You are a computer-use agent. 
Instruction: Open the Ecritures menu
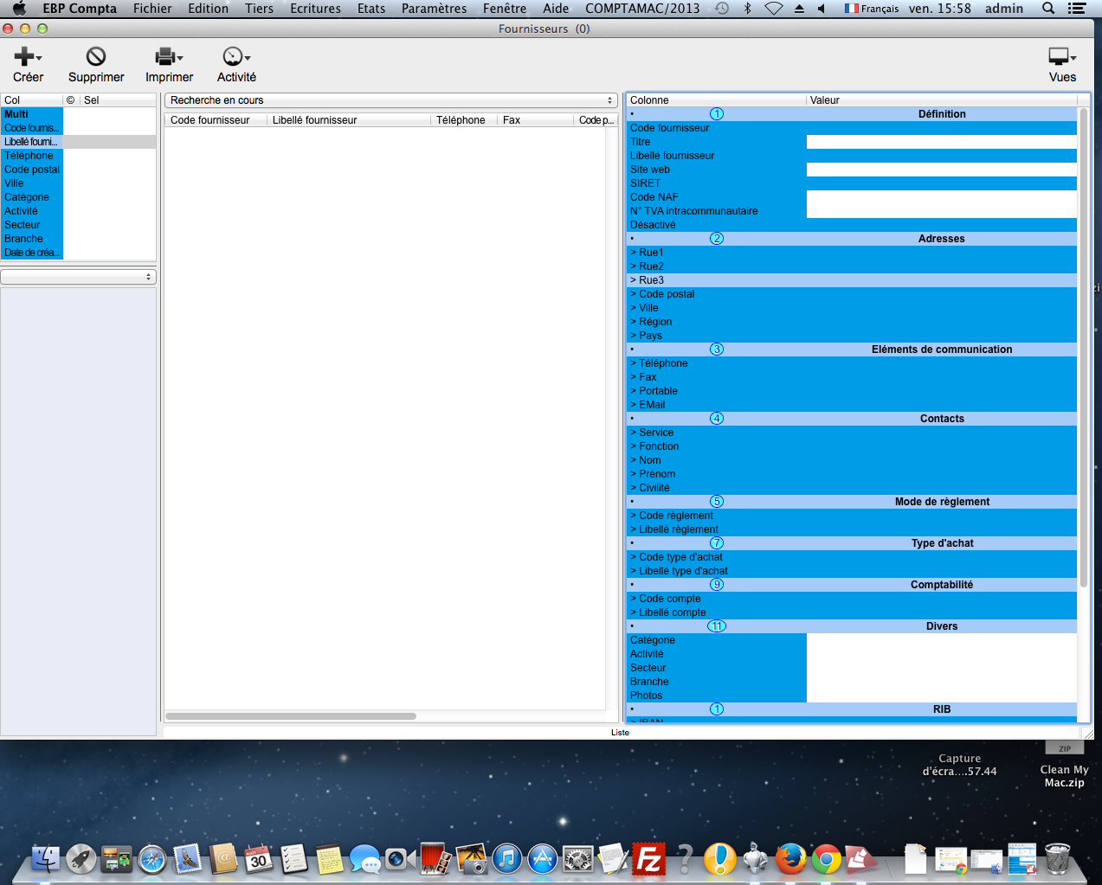pyautogui.click(x=315, y=8)
